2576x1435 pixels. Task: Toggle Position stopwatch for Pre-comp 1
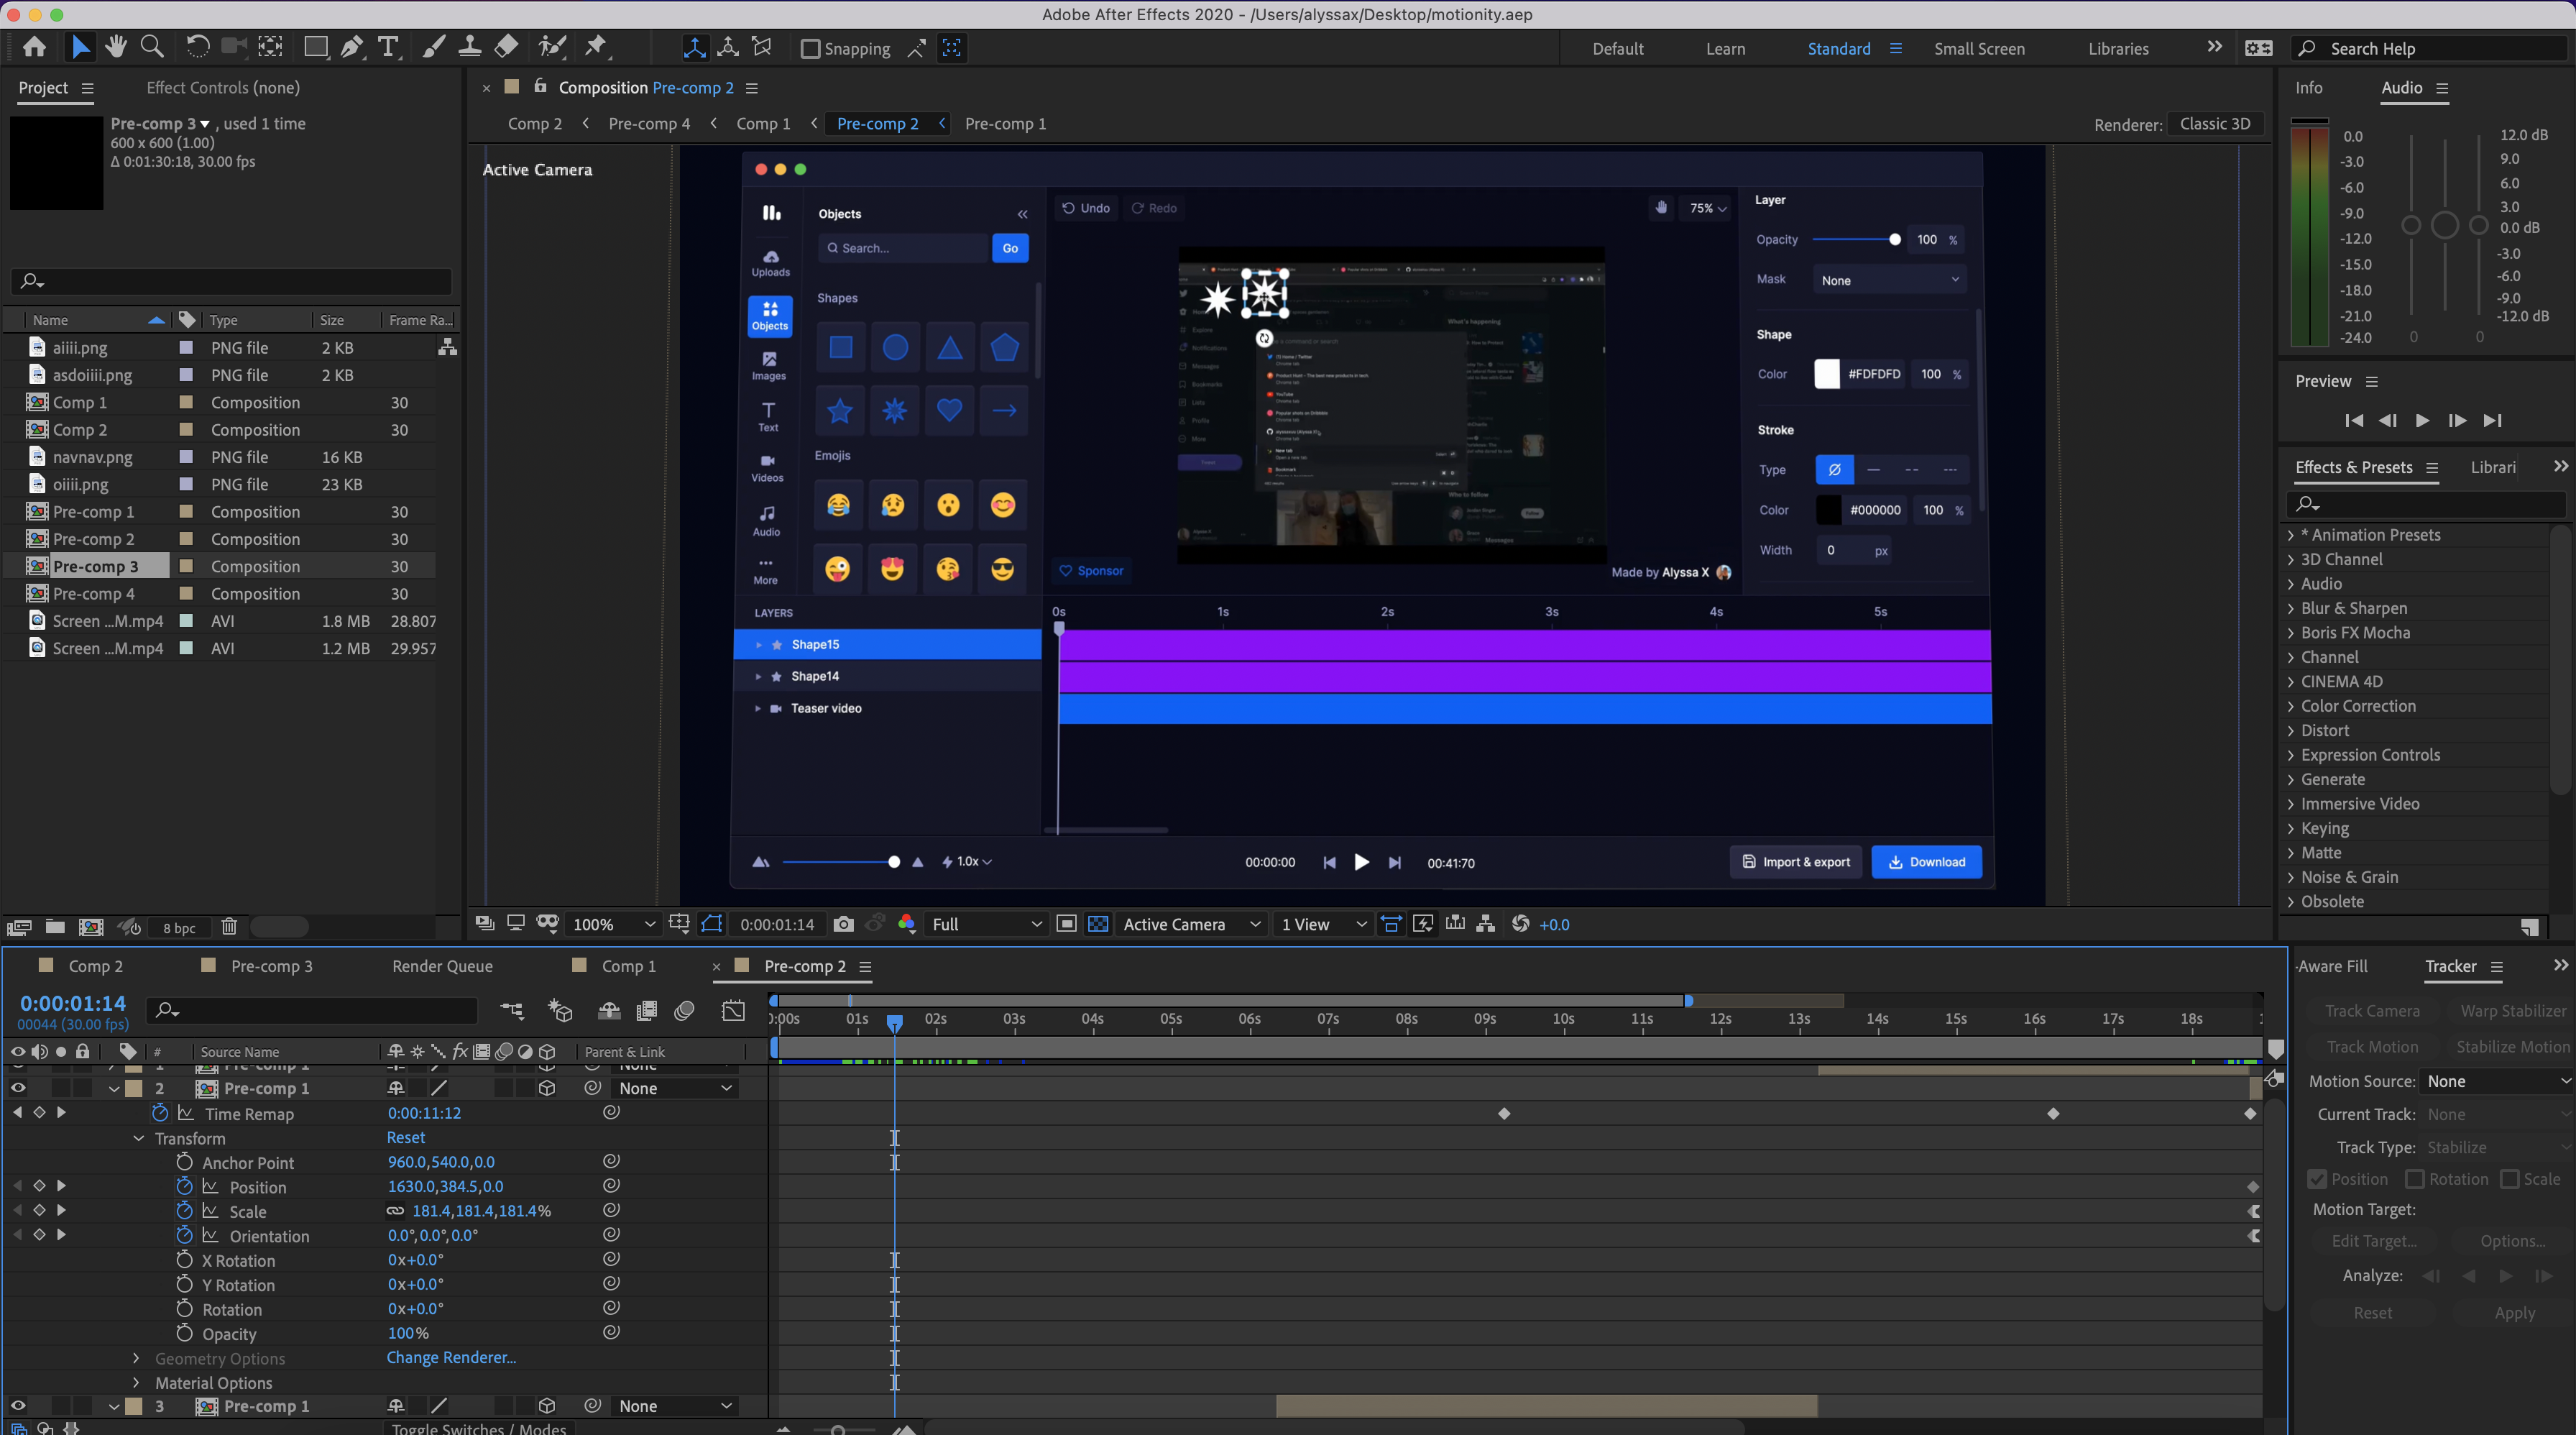pyautogui.click(x=184, y=1186)
